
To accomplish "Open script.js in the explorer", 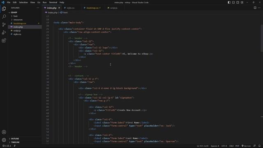I will (x=17, y=31).
